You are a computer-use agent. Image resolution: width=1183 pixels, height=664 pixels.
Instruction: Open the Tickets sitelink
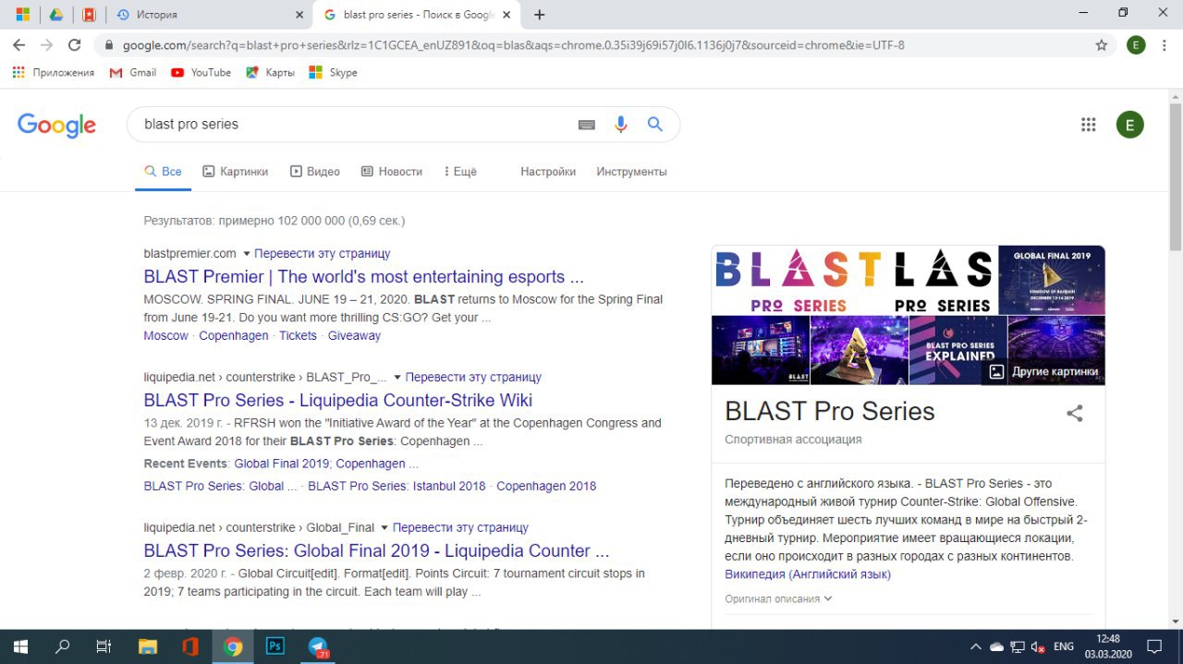(x=299, y=336)
